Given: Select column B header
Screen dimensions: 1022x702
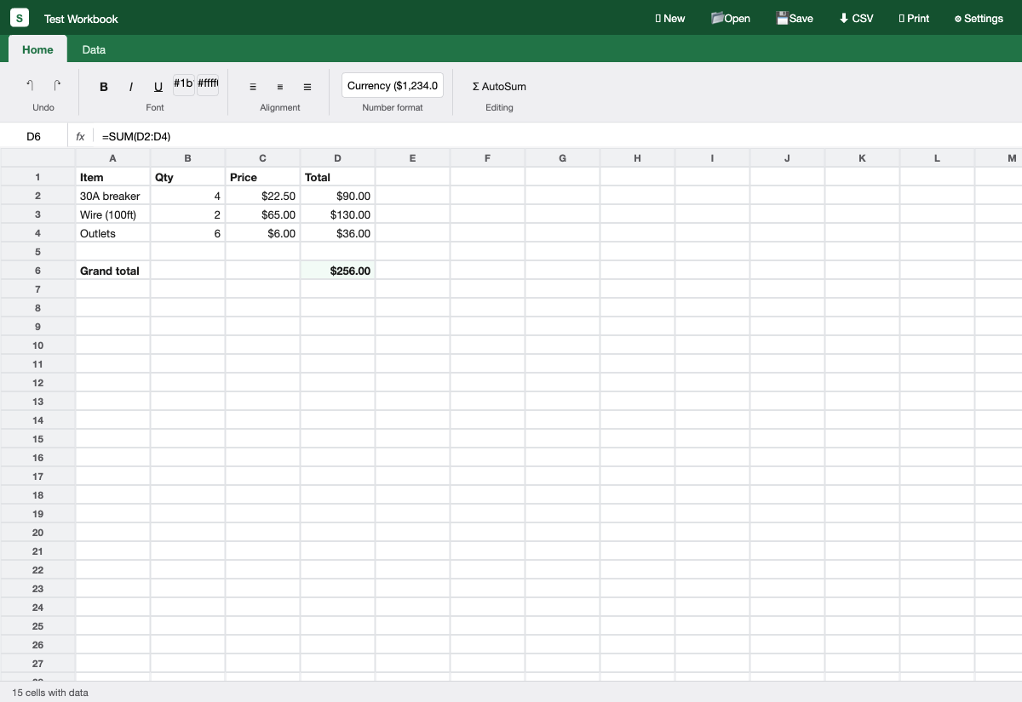Looking at the screenshot, I should [x=187, y=158].
